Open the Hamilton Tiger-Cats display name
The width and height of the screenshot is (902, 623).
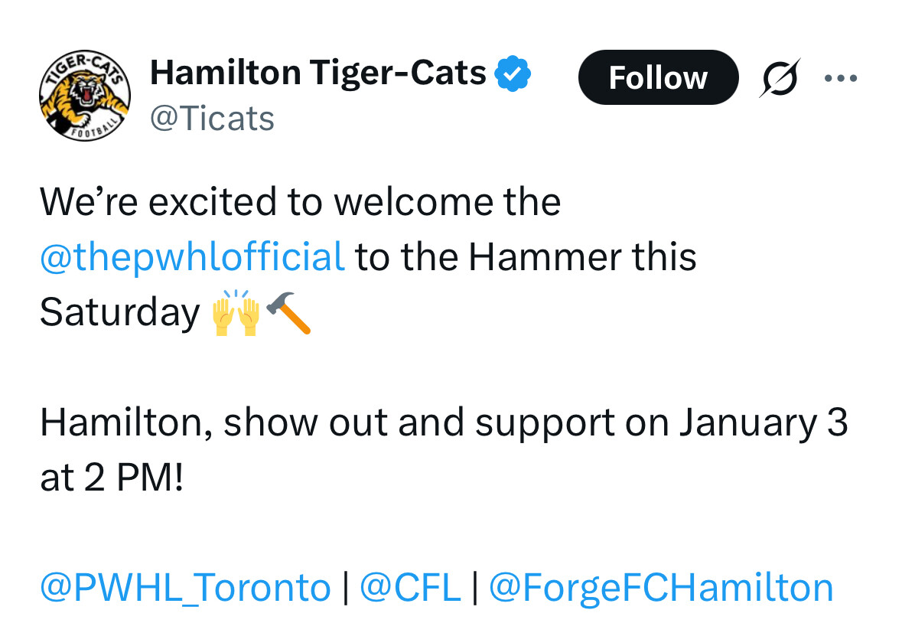pos(318,73)
